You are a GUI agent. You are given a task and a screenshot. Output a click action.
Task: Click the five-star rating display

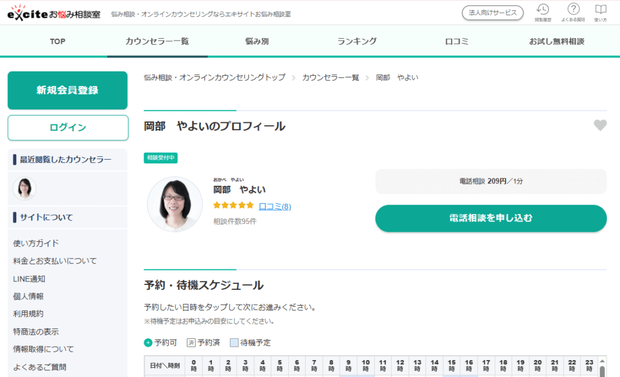tap(233, 205)
